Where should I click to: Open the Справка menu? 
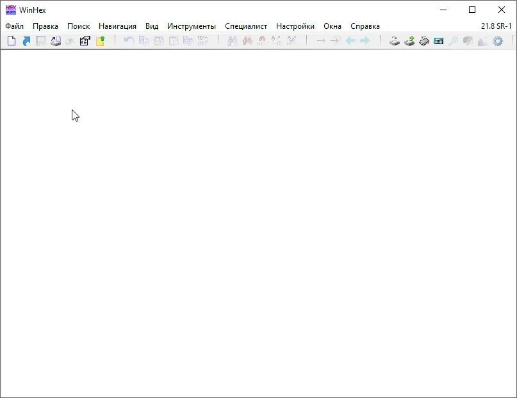[x=365, y=26]
